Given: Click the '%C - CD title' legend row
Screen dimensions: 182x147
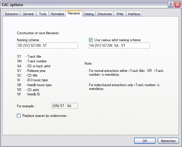Looking at the screenshot, I should (27, 75).
